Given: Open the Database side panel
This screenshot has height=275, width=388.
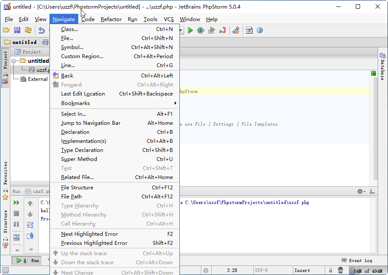Looking at the screenshot, I should pyautogui.click(x=382, y=66).
